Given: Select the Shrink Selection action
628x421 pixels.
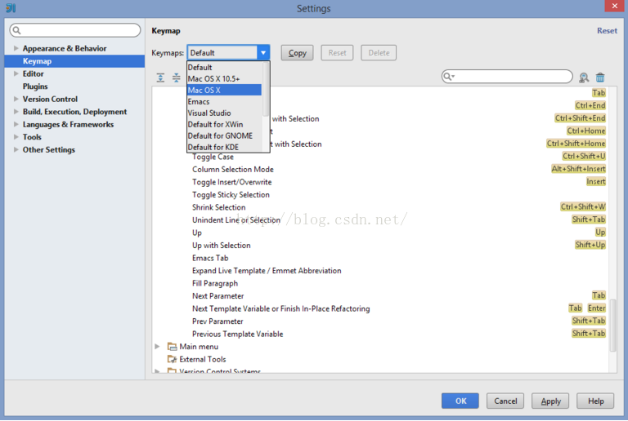Looking at the screenshot, I should [x=218, y=207].
